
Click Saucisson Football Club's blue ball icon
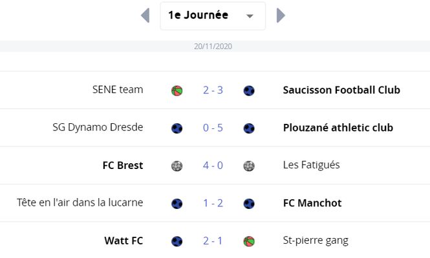[249, 90]
